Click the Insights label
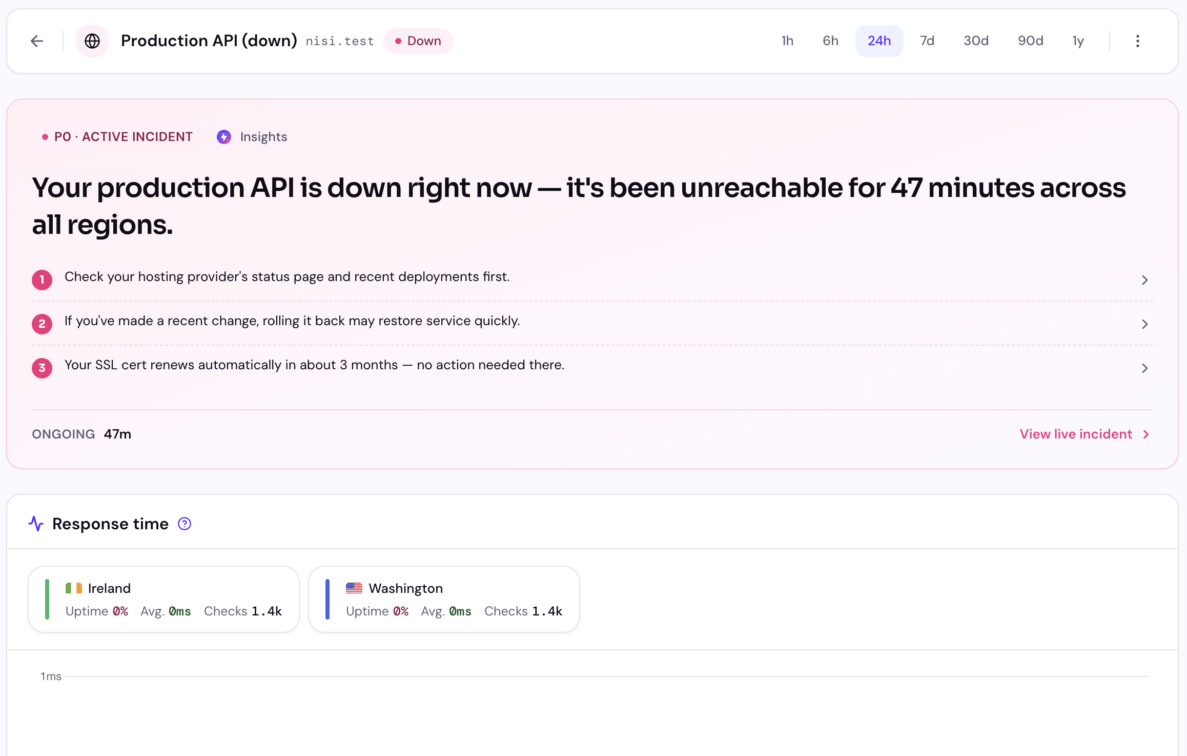 pyautogui.click(x=263, y=137)
